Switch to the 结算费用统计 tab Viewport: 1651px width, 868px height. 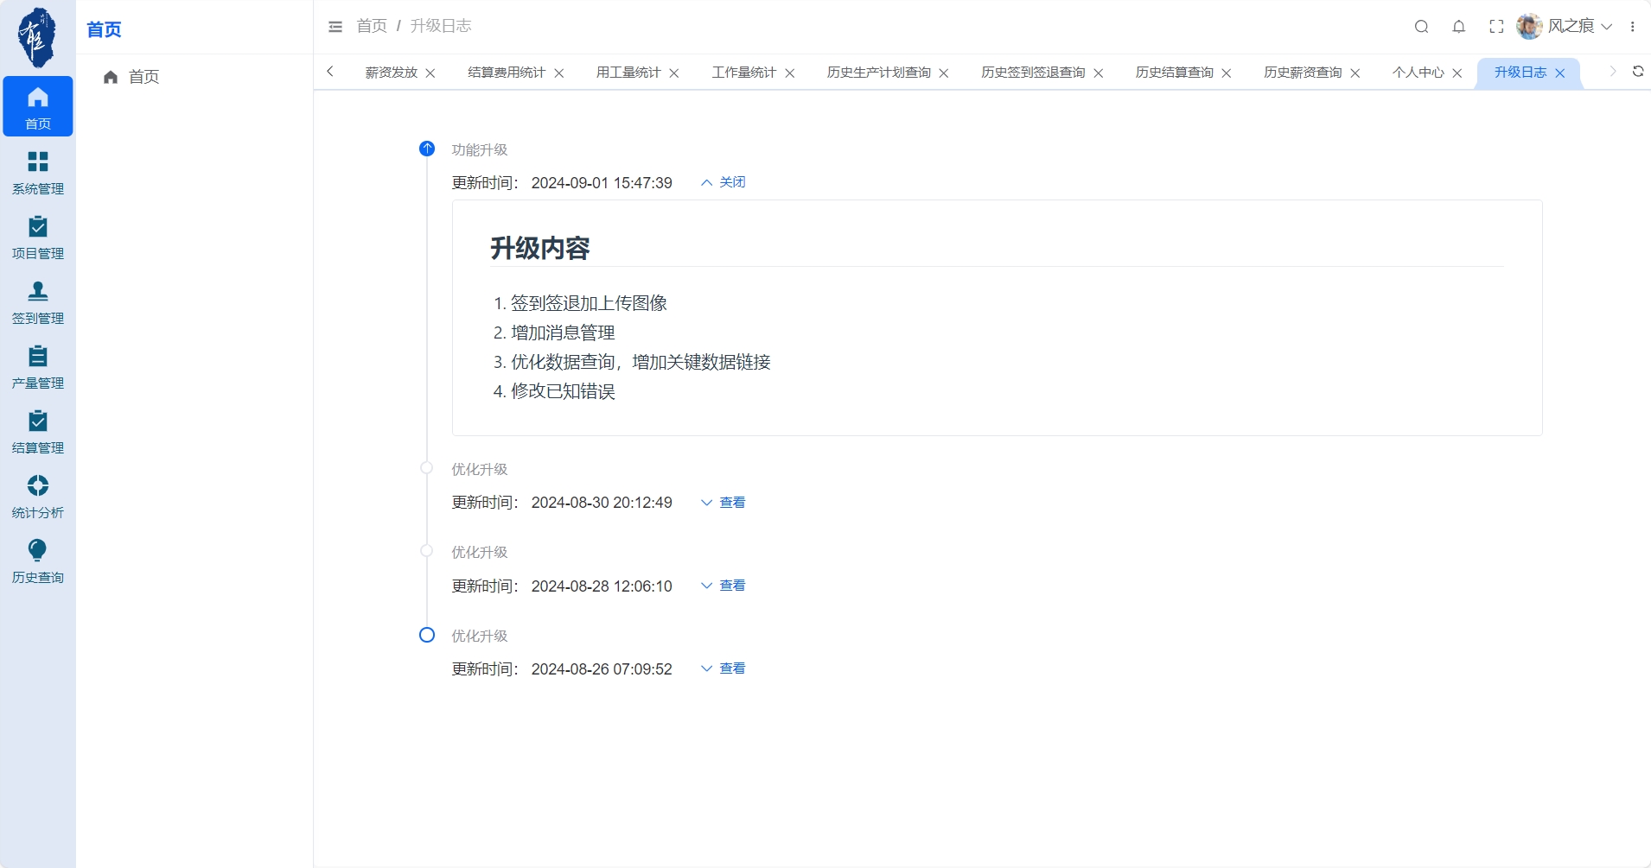click(507, 73)
